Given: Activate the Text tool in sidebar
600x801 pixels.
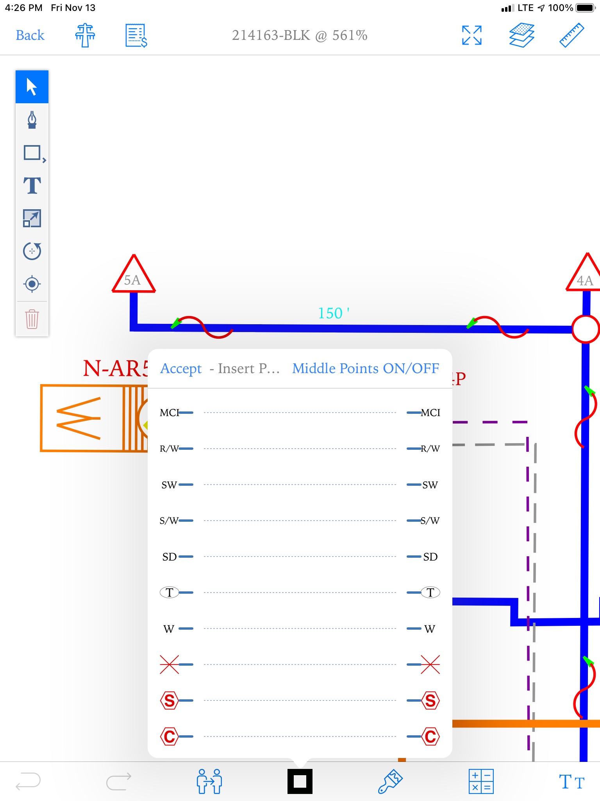Looking at the screenshot, I should 32,185.
